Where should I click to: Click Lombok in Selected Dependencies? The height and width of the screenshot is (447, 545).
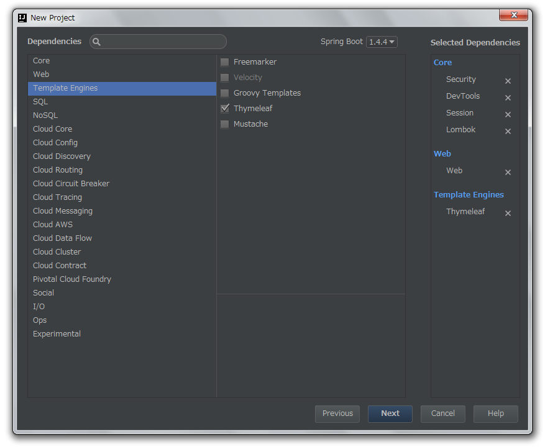[460, 130]
